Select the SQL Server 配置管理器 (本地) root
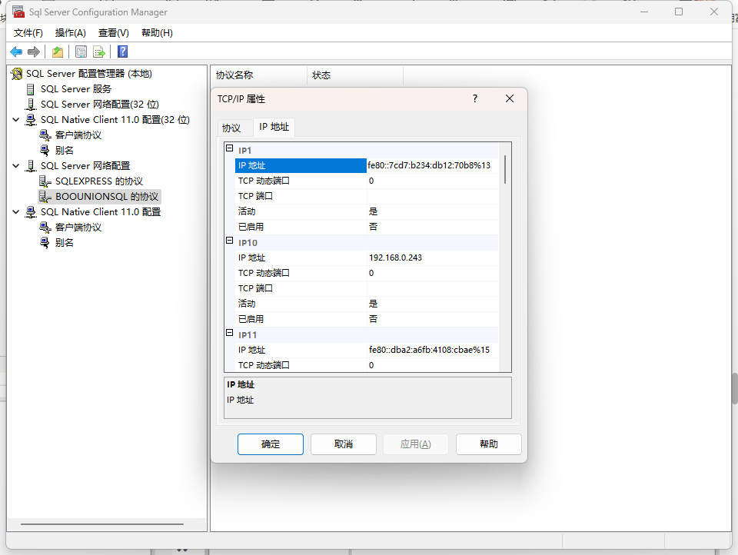Viewport: 738px width, 555px height. point(89,74)
